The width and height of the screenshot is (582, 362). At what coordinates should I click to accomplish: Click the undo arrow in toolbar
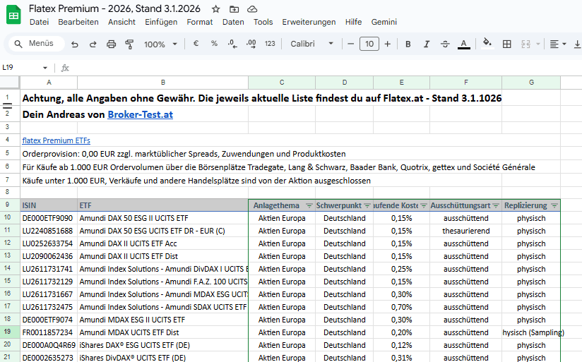coord(75,44)
